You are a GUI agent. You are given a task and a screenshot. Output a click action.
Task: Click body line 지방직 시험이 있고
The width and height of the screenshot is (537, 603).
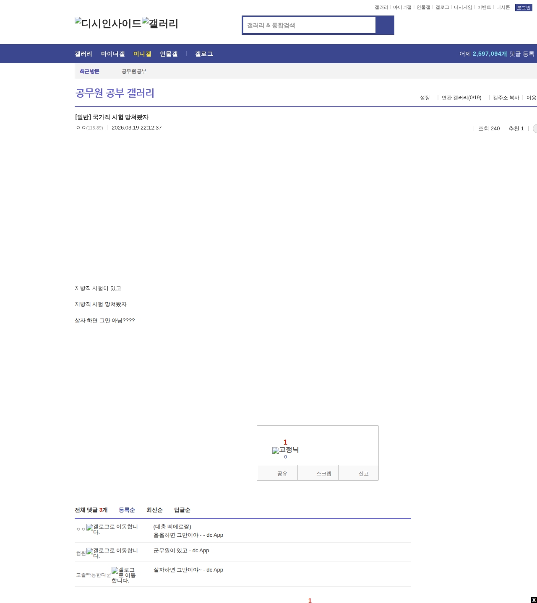98,288
